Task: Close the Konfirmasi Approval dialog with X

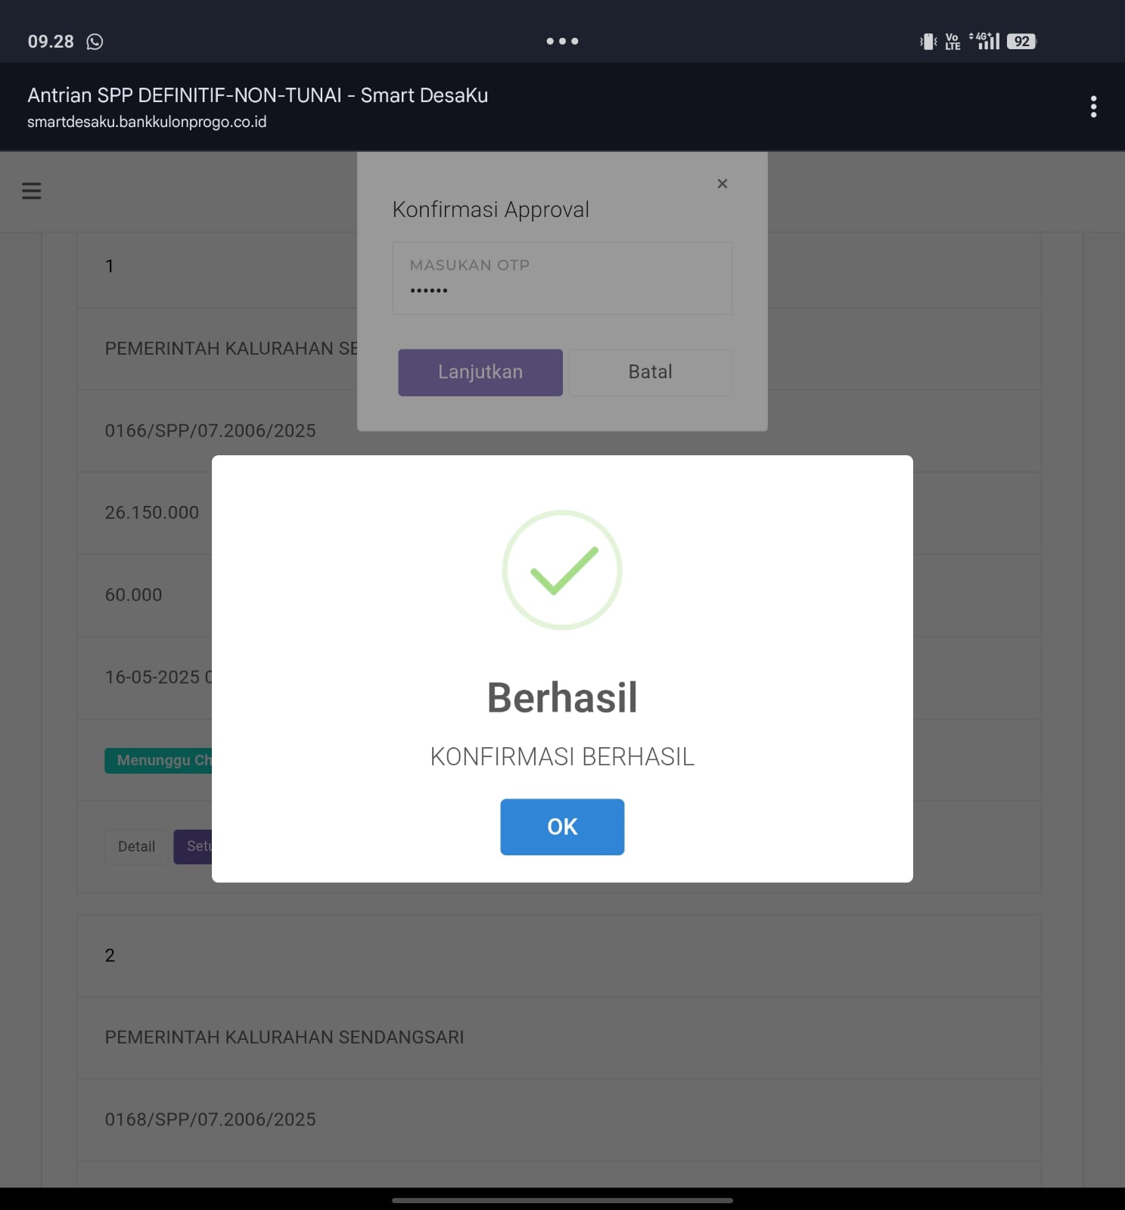Action: coord(723,184)
